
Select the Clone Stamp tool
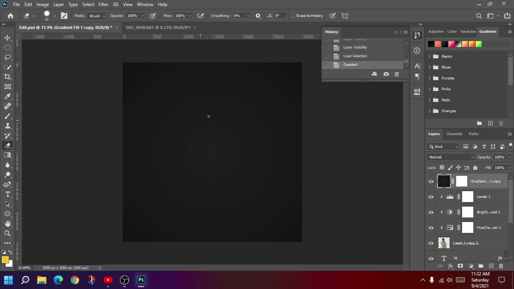click(8, 126)
